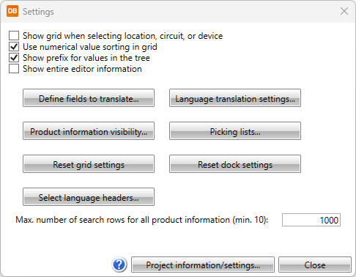Open Language translation settings
This screenshot has width=356, height=277.
235,98
